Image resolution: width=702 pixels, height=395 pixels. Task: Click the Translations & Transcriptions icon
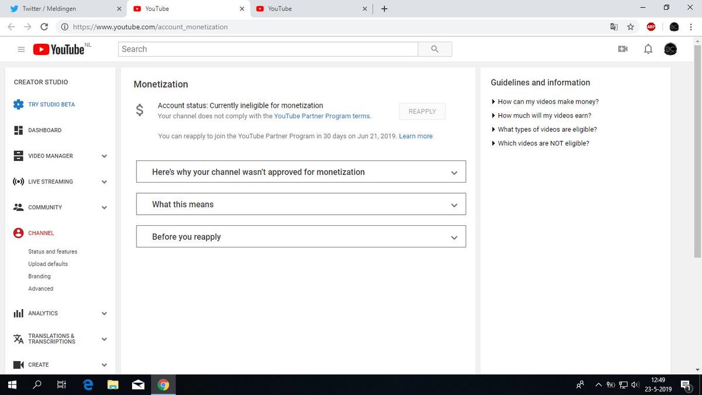pos(18,339)
